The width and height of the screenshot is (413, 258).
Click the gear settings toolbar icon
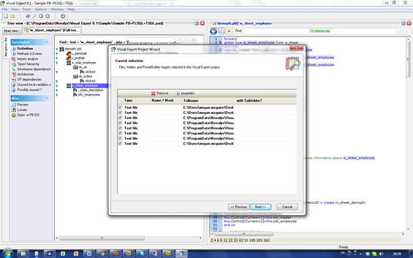coord(63,16)
